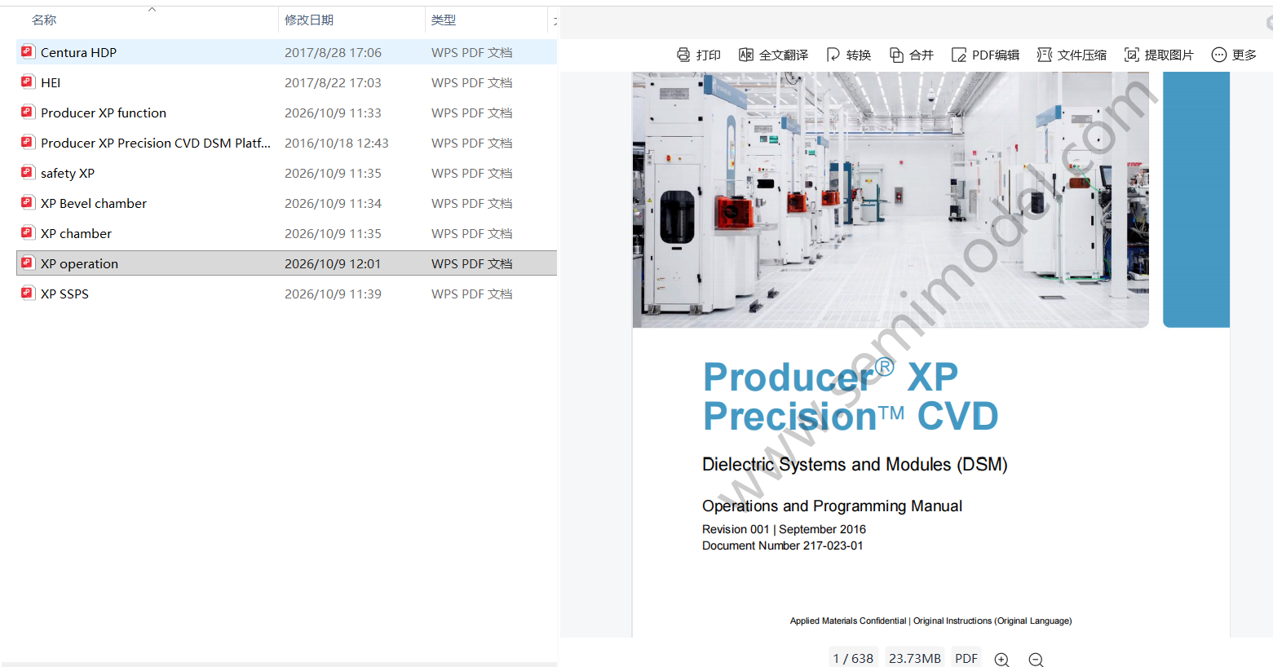The height and width of the screenshot is (667, 1273).
Task: Select Producer XP Precision CVD DSM Platf... file
Action: pyautogui.click(x=156, y=143)
